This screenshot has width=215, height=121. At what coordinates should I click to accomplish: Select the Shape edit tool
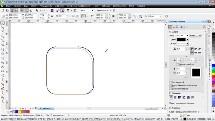(x=2, y=27)
